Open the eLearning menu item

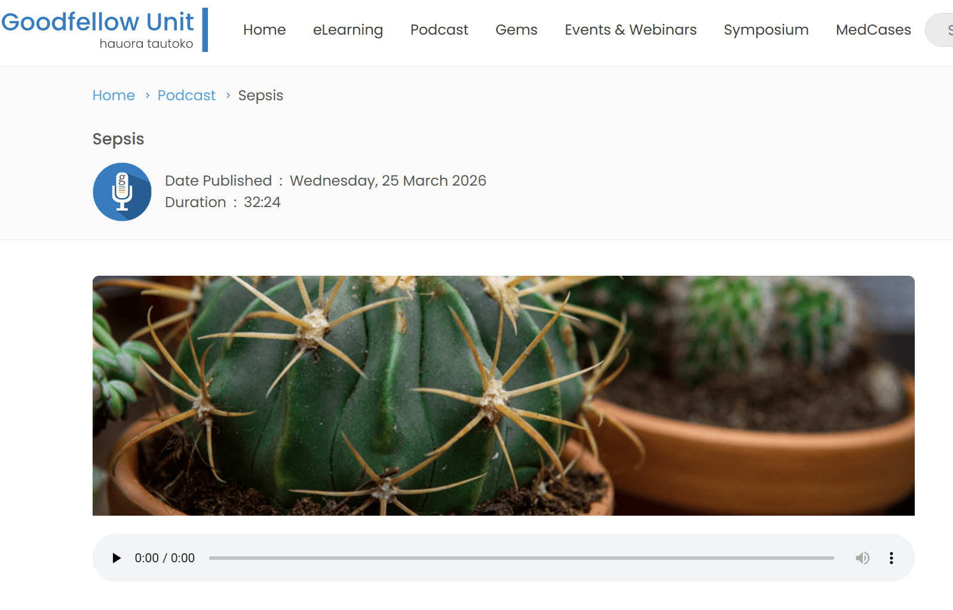(348, 30)
